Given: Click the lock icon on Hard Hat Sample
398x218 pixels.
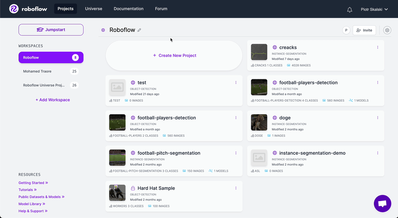Looking at the screenshot, I should coord(133,188).
